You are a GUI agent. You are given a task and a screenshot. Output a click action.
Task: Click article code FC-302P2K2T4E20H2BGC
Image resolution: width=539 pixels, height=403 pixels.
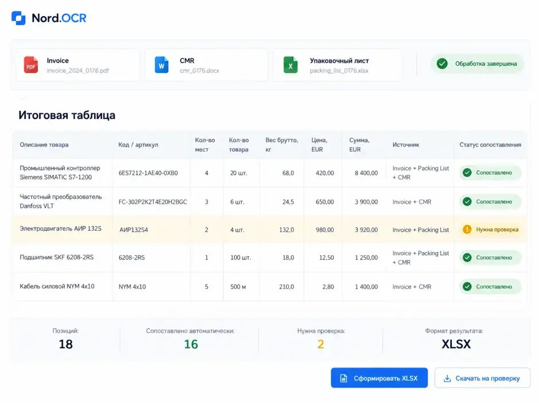[153, 202]
